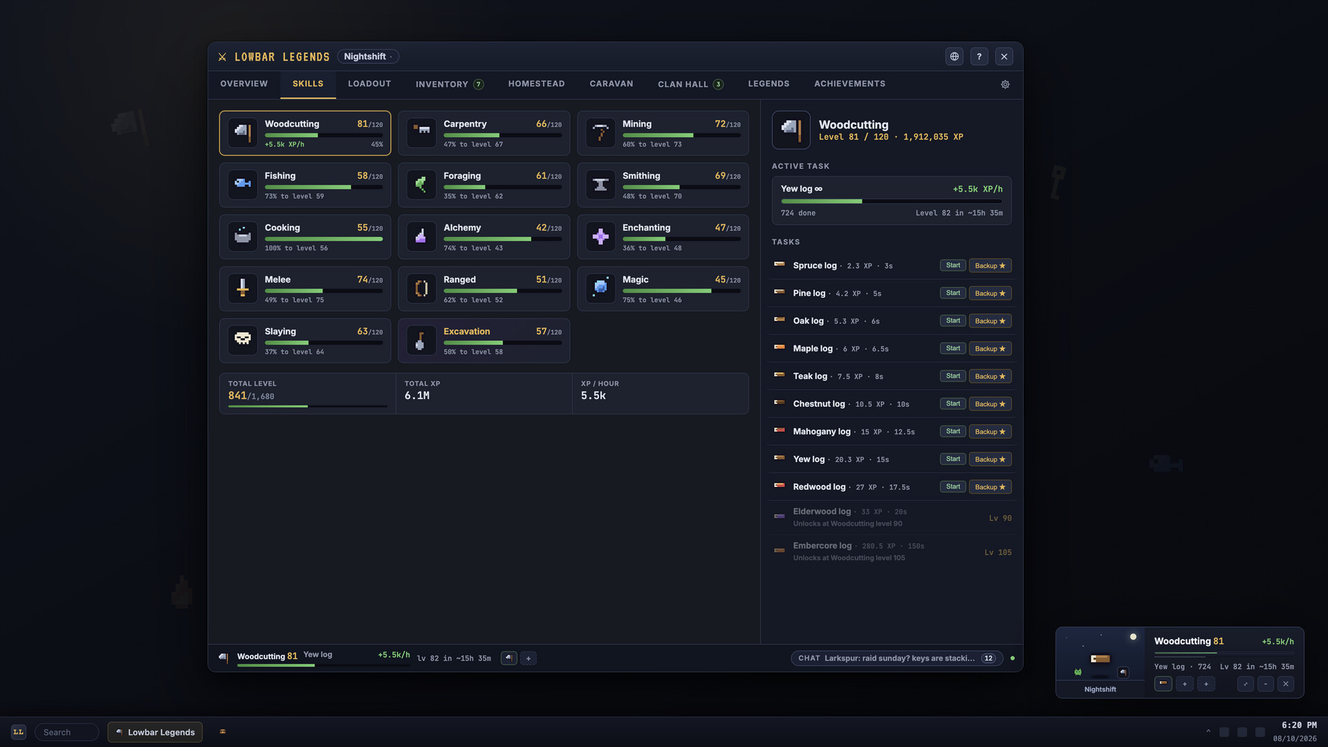Open the Inventory tab
The width and height of the screenshot is (1328, 747).
[450, 84]
